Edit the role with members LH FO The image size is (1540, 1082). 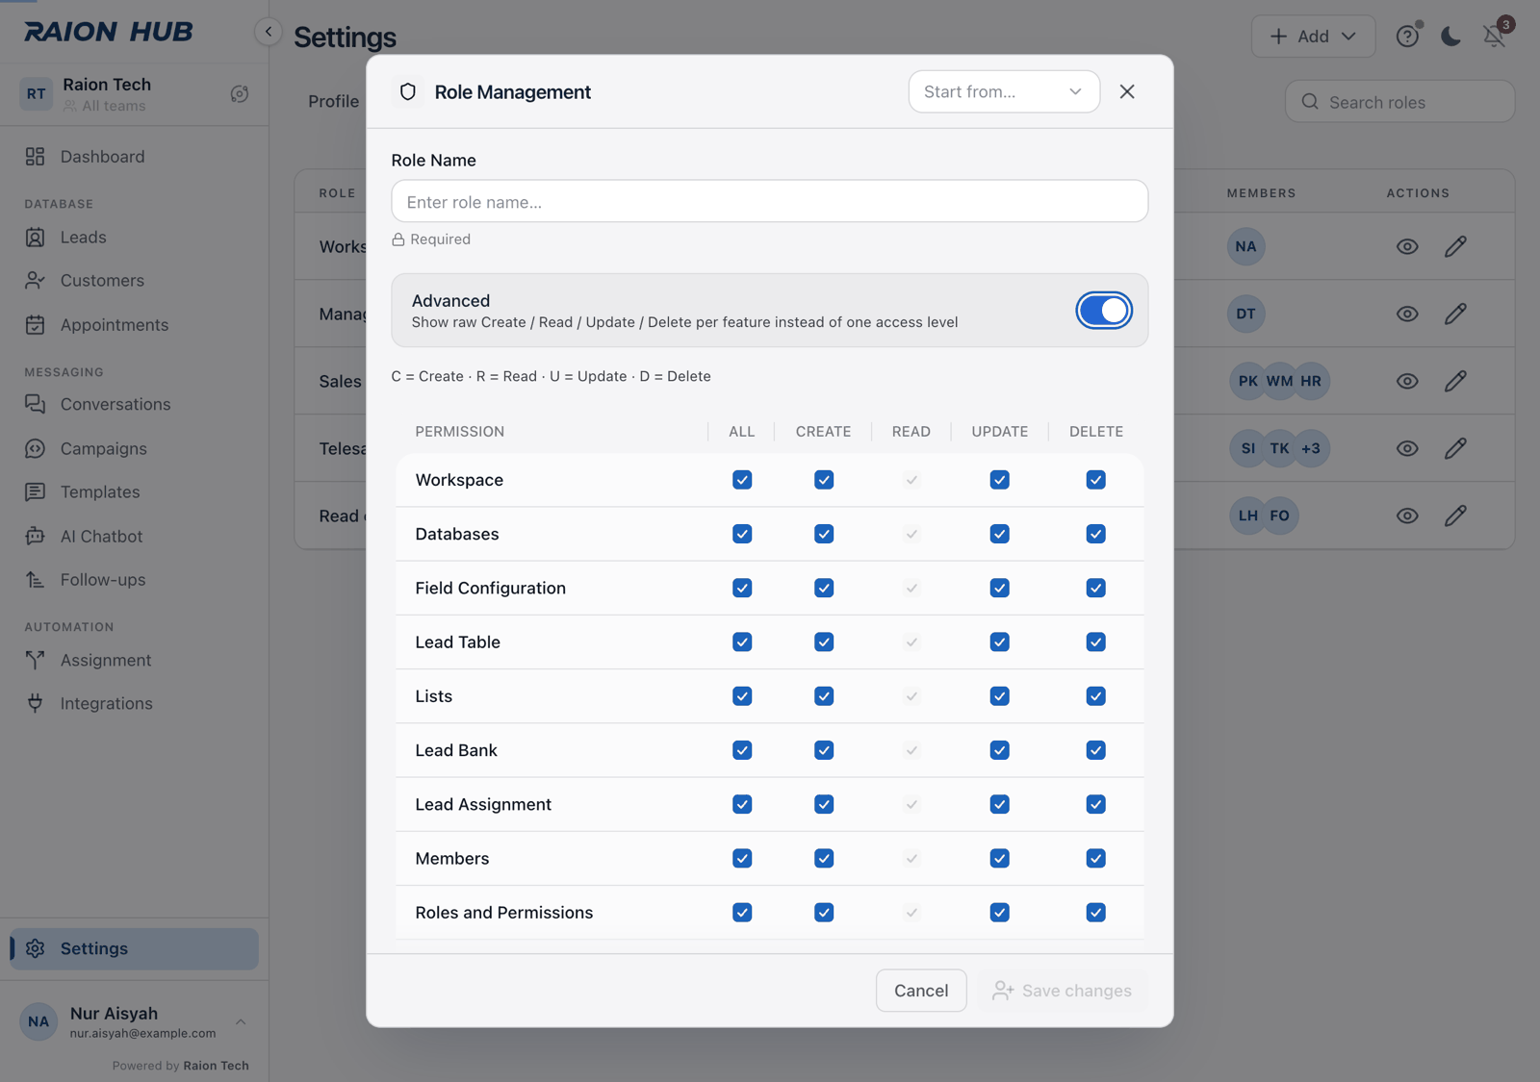pos(1455,516)
